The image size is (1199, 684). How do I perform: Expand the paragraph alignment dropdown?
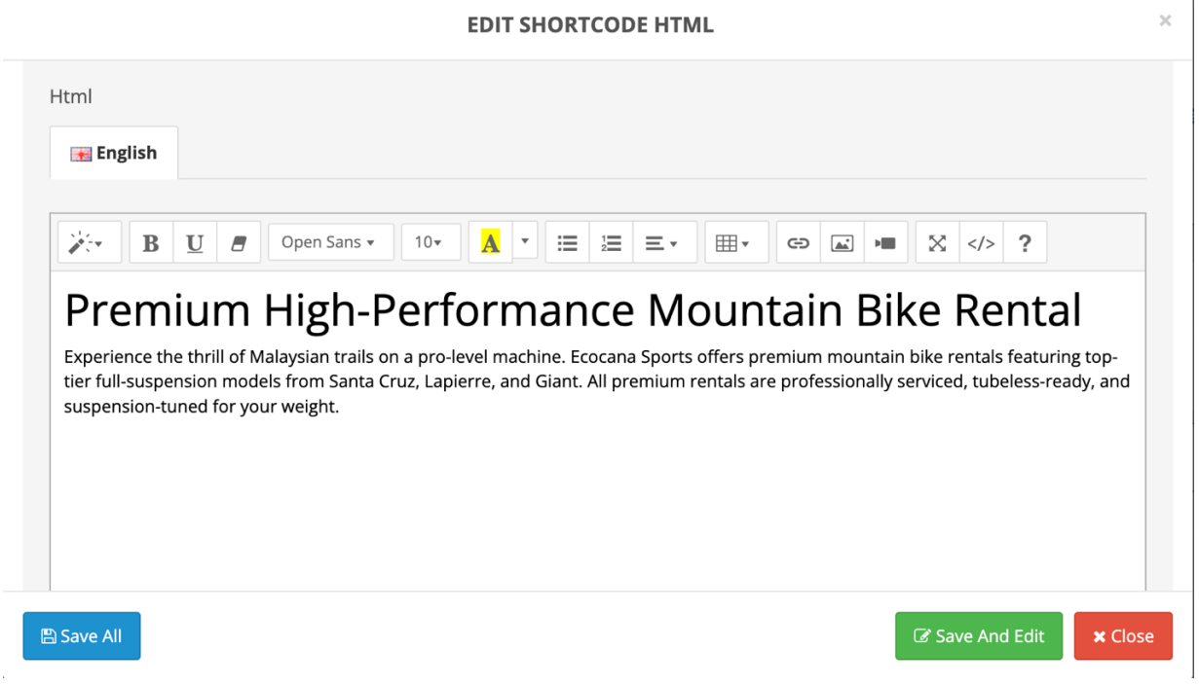pos(663,243)
